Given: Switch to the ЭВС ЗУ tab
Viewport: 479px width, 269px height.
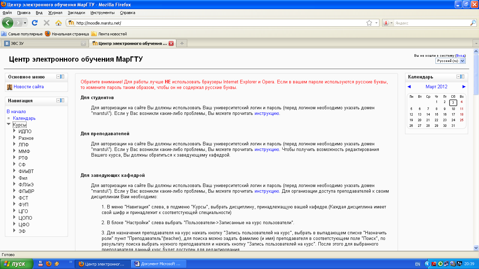Looking at the screenshot, I should [x=44, y=43].
